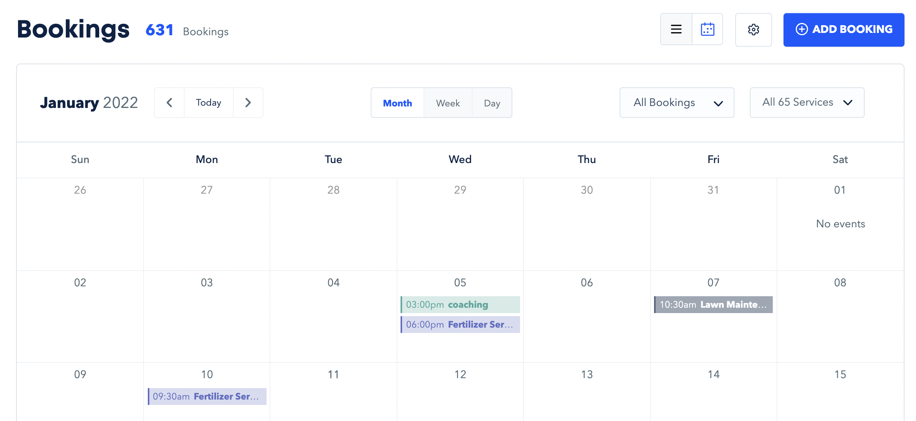Expand the All 65 Services dropdown

806,103
